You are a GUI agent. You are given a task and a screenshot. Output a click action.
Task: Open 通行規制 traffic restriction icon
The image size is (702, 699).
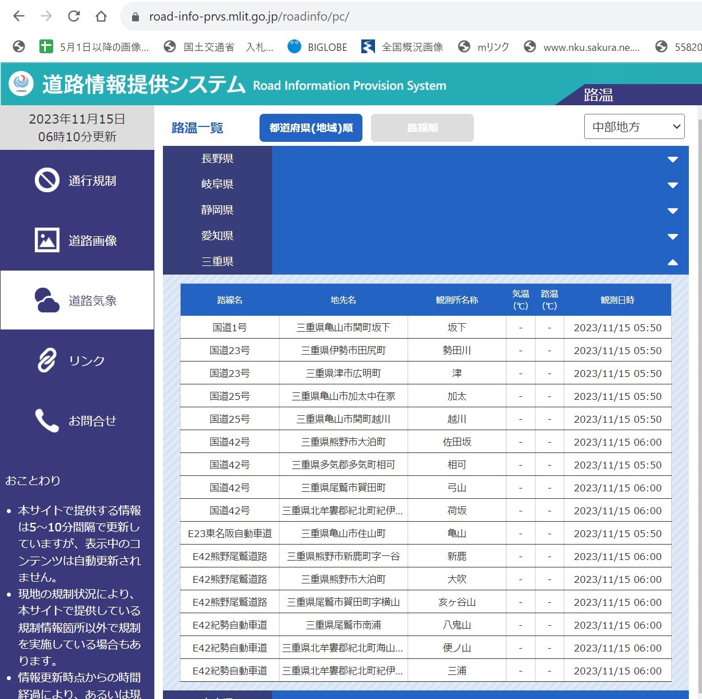point(47,180)
